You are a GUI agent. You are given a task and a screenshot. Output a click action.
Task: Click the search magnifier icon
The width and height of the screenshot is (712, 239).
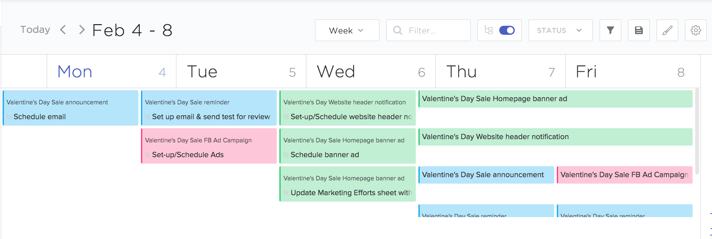397,30
